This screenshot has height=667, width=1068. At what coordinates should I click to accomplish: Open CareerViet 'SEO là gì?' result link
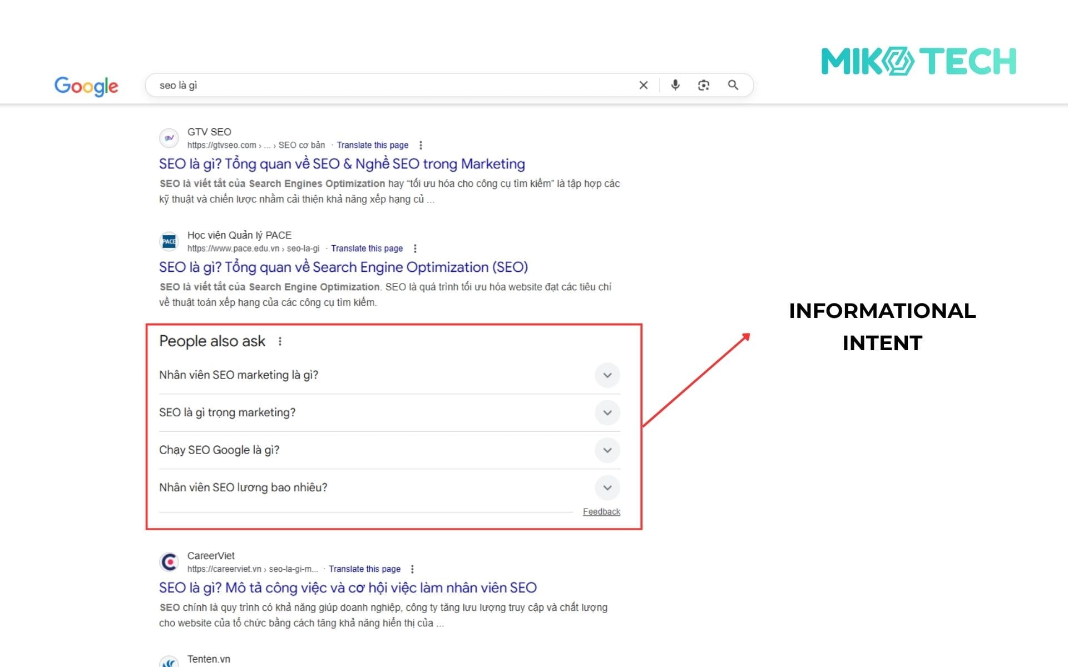click(x=347, y=588)
